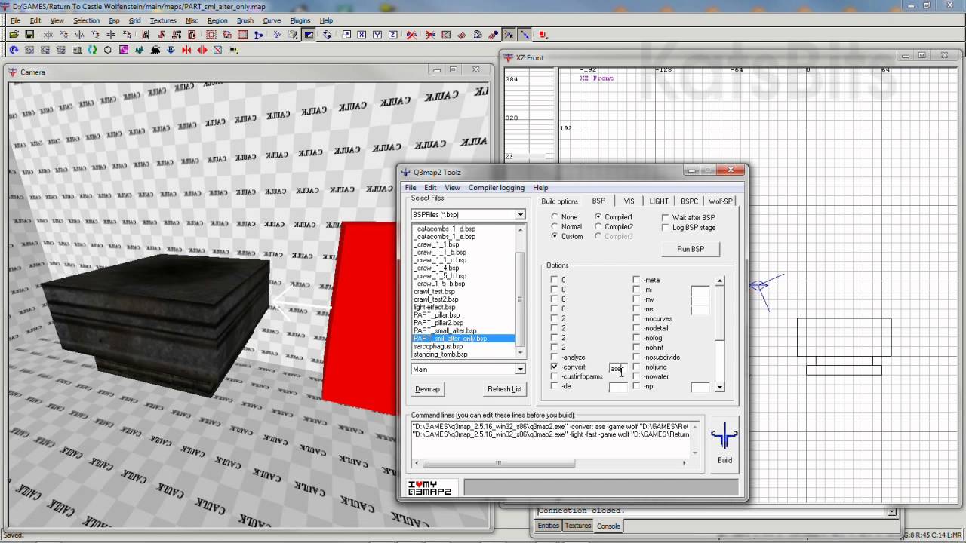This screenshot has width=966, height=543.
Task: Switch to the VIS tab
Action: 629,201
